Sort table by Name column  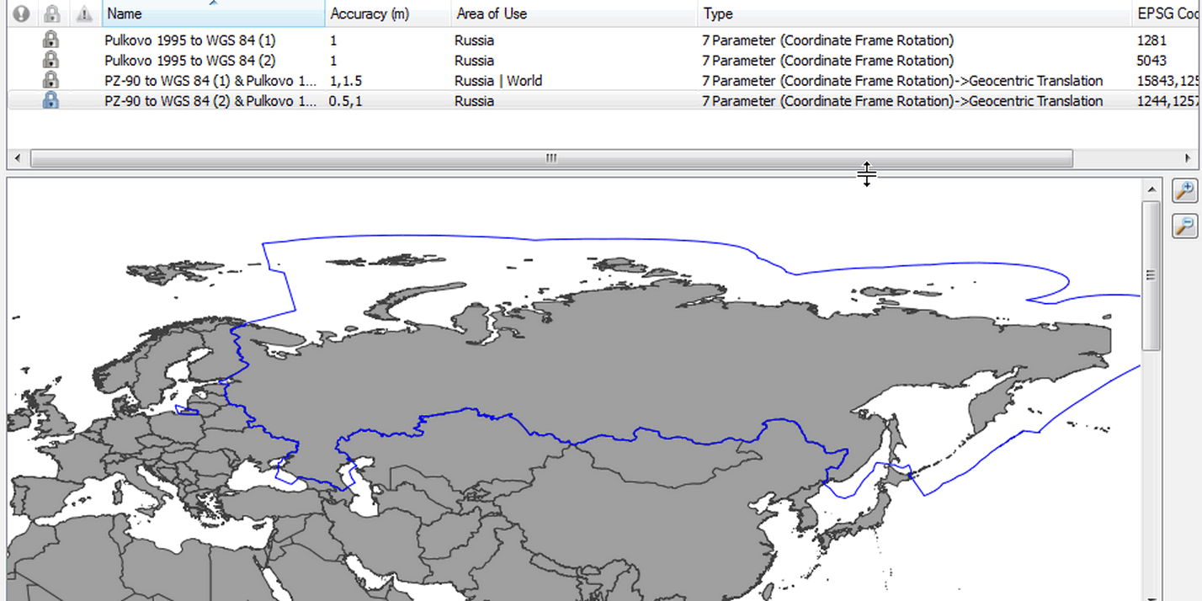[213, 13]
